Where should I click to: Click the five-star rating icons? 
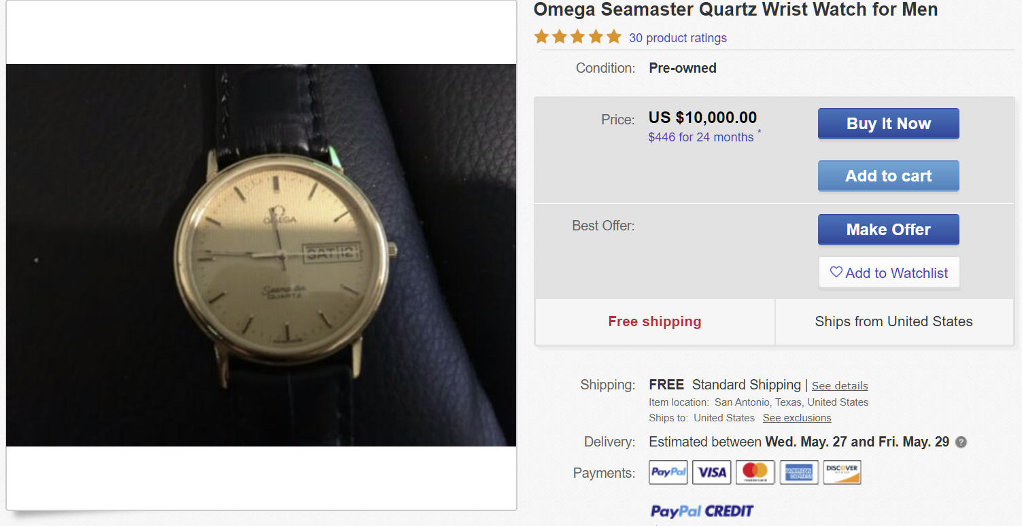coord(578,37)
